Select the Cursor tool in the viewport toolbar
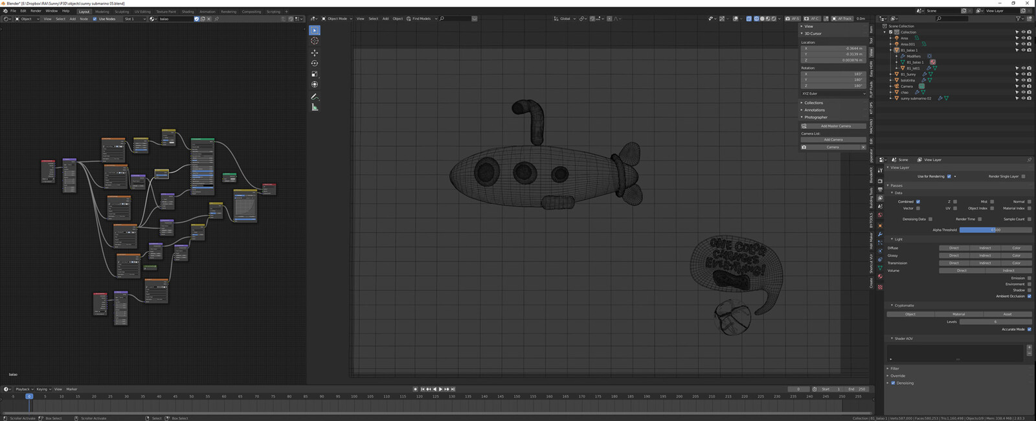 pos(315,41)
